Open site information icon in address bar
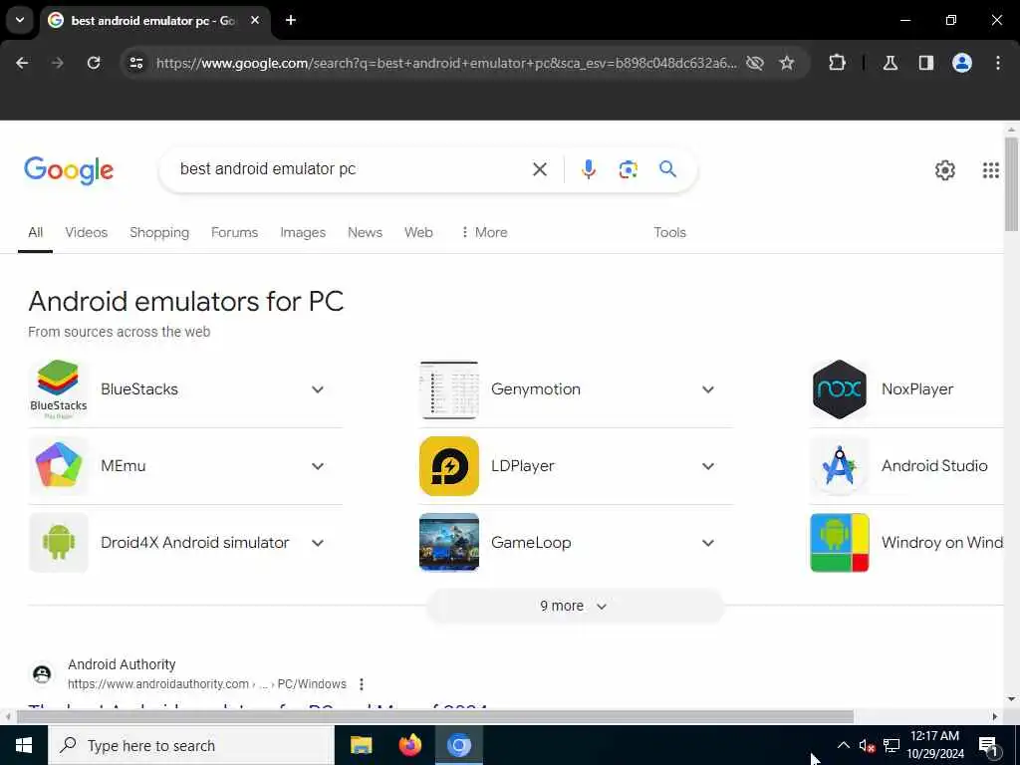The image size is (1020, 765). (135, 63)
